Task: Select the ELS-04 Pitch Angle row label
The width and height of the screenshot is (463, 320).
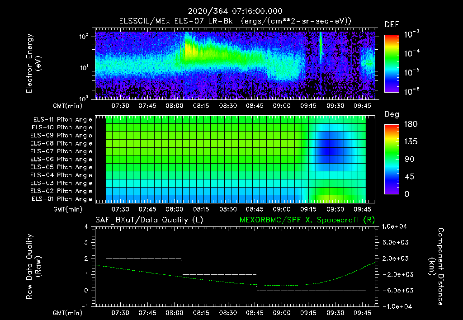Action: (x=61, y=175)
